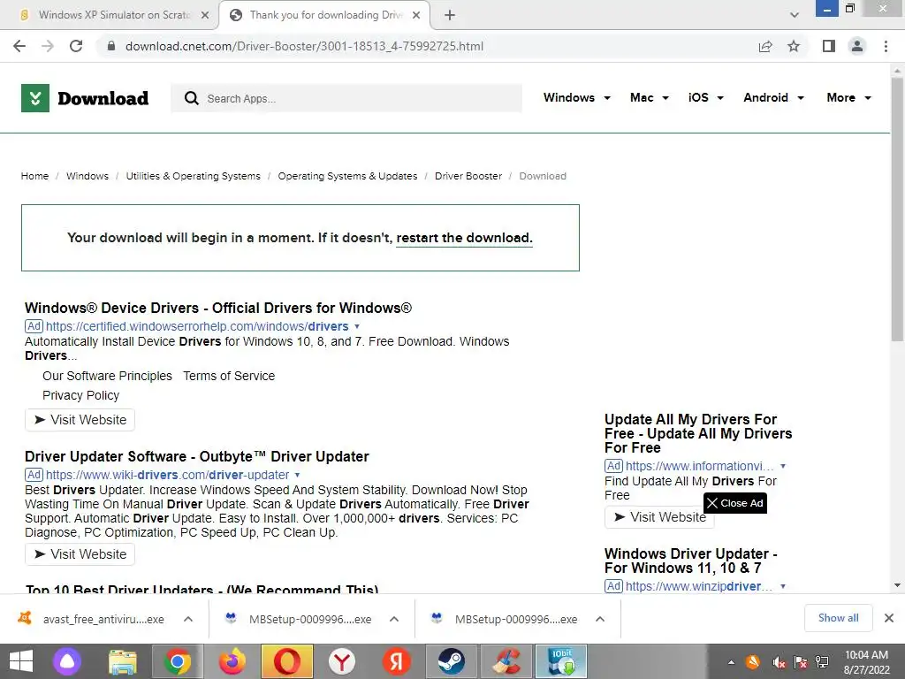Viewport: 905px width, 679px height.
Task: Open Our Software Principles link
Action: [107, 376]
